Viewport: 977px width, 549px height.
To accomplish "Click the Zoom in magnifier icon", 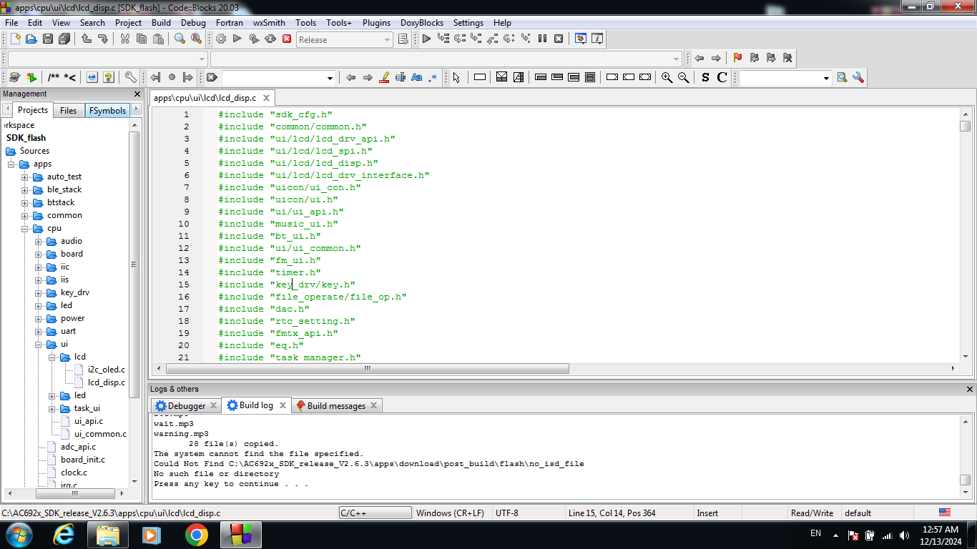I will coord(667,77).
